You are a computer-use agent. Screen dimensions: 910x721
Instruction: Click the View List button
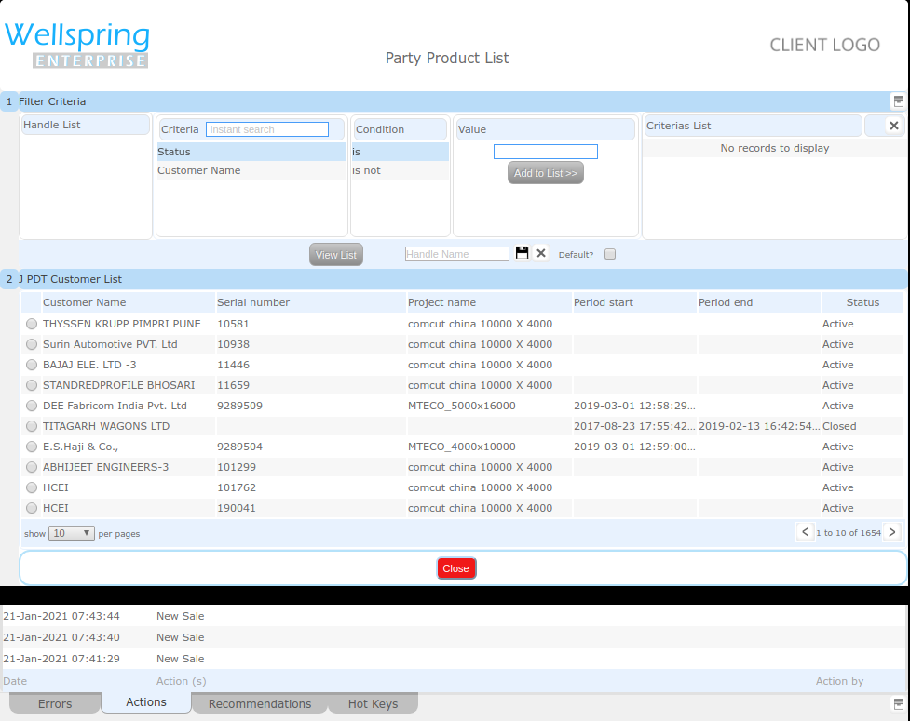[335, 253]
